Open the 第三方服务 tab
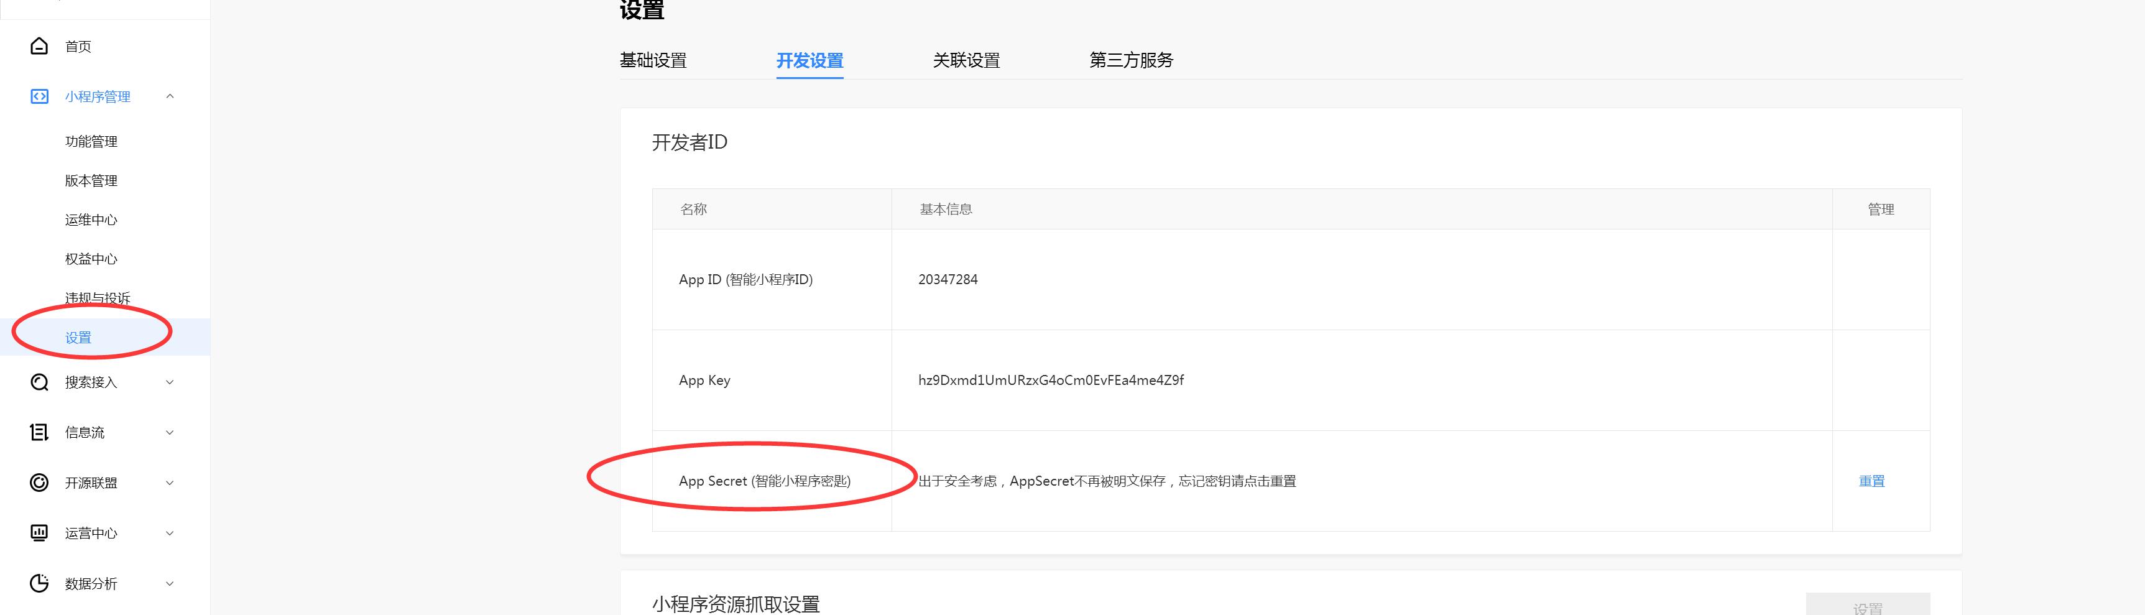Screen dimensions: 2145x615 pos(1131,60)
